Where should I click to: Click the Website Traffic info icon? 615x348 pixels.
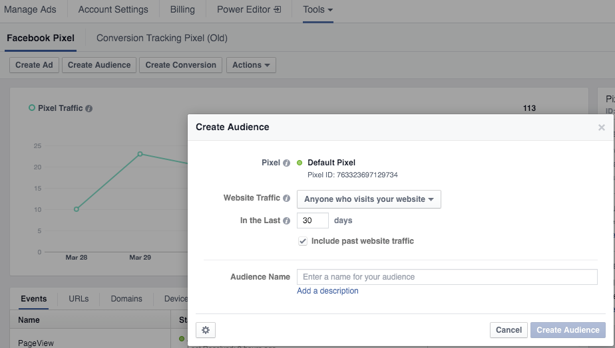click(286, 198)
